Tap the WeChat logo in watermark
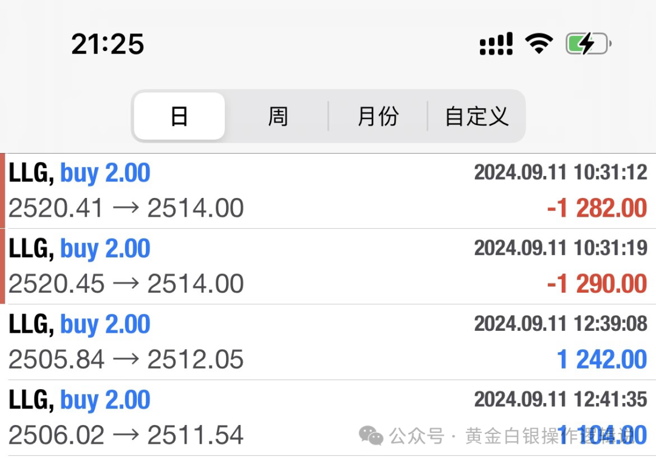The image size is (656, 462). (371, 436)
